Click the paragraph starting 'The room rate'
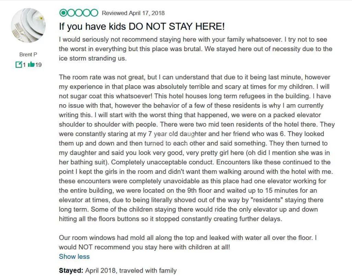This screenshot has height=276, width=352. [196, 77]
